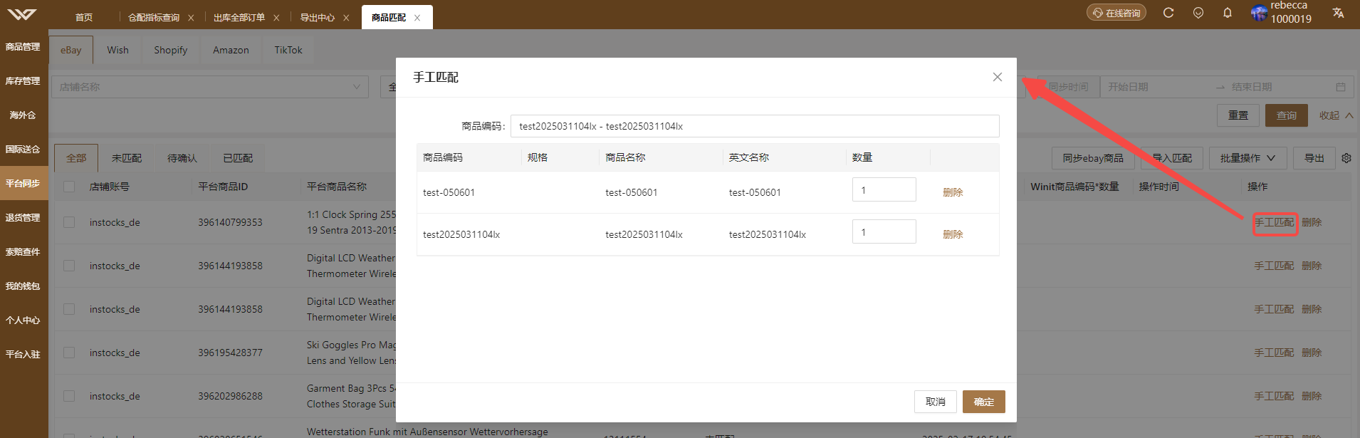Open the feedback smiley icon
1360x438 pixels.
point(1198,13)
